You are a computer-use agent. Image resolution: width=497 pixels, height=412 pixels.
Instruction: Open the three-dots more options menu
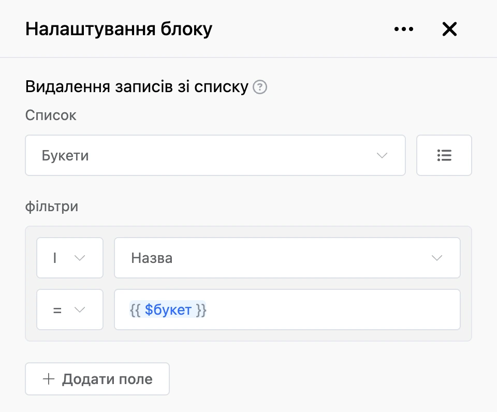pyautogui.click(x=403, y=29)
